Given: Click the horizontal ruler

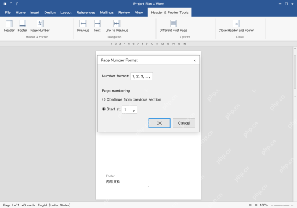Looking at the screenshot, I should 148,44.
